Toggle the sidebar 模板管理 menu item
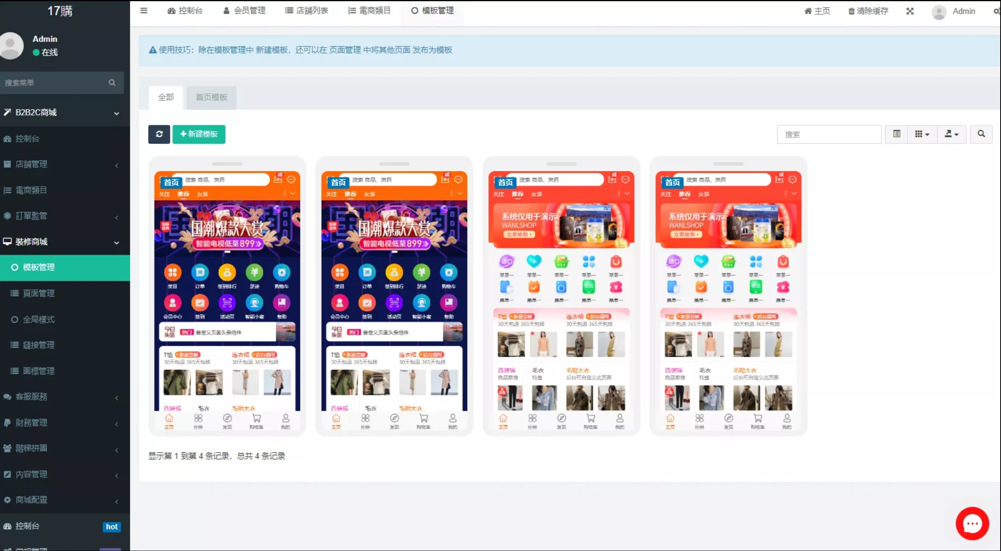Image resolution: width=1001 pixels, height=551 pixels. coord(38,267)
